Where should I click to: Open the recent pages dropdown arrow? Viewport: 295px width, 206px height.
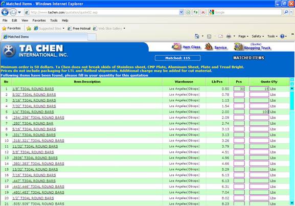pos(19,12)
